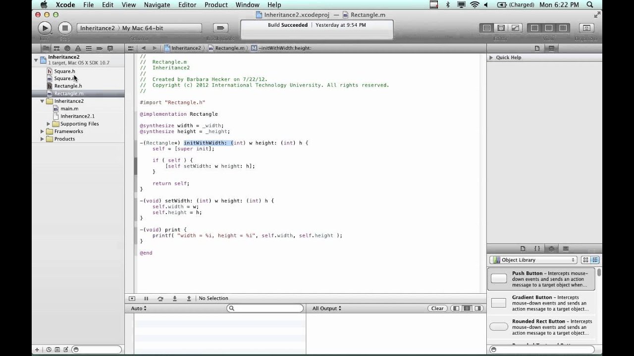Expand the Supporting Files folder
634x356 pixels.
point(49,124)
